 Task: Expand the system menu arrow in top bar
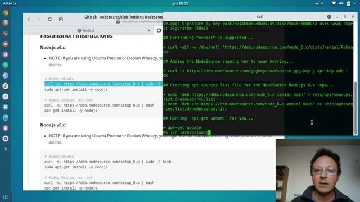[x=355, y=3]
